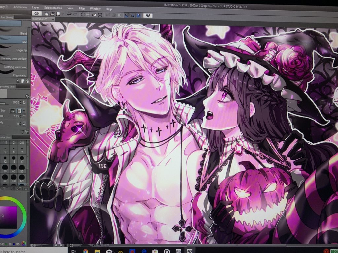
Task: Toggle color space icon below color wheel
Action: pyautogui.click(x=24, y=243)
